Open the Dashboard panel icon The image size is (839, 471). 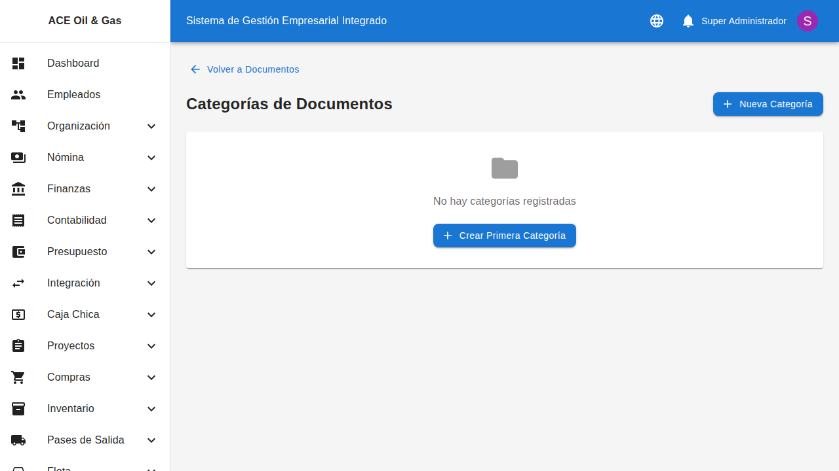point(18,63)
